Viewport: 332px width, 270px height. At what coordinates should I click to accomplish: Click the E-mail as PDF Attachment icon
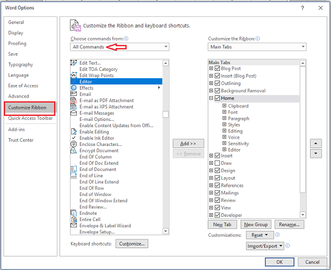pyautogui.click(x=74, y=100)
